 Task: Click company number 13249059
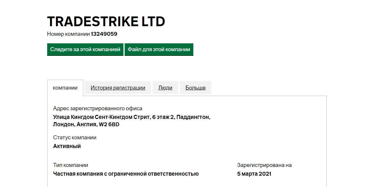pyautogui.click(x=104, y=34)
